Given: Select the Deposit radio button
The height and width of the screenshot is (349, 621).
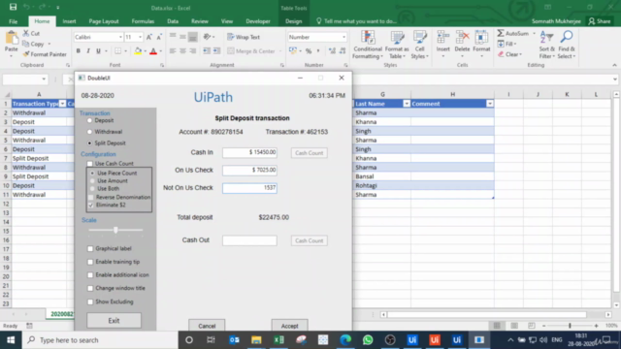Looking at the screenshot, I should tap(90, 120).
